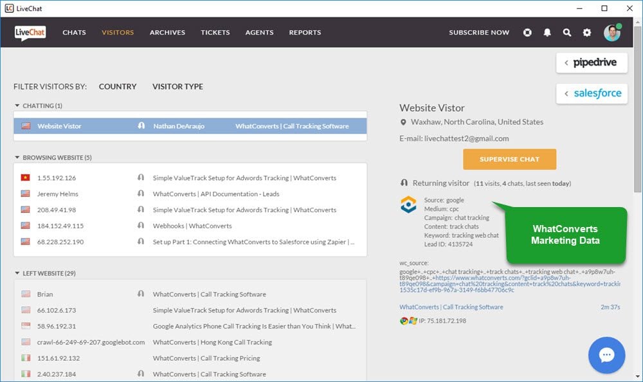Click the headset icon on 2.40.237.184 row
The width and height of the screenshot is (643, 382).
point(141,374)
